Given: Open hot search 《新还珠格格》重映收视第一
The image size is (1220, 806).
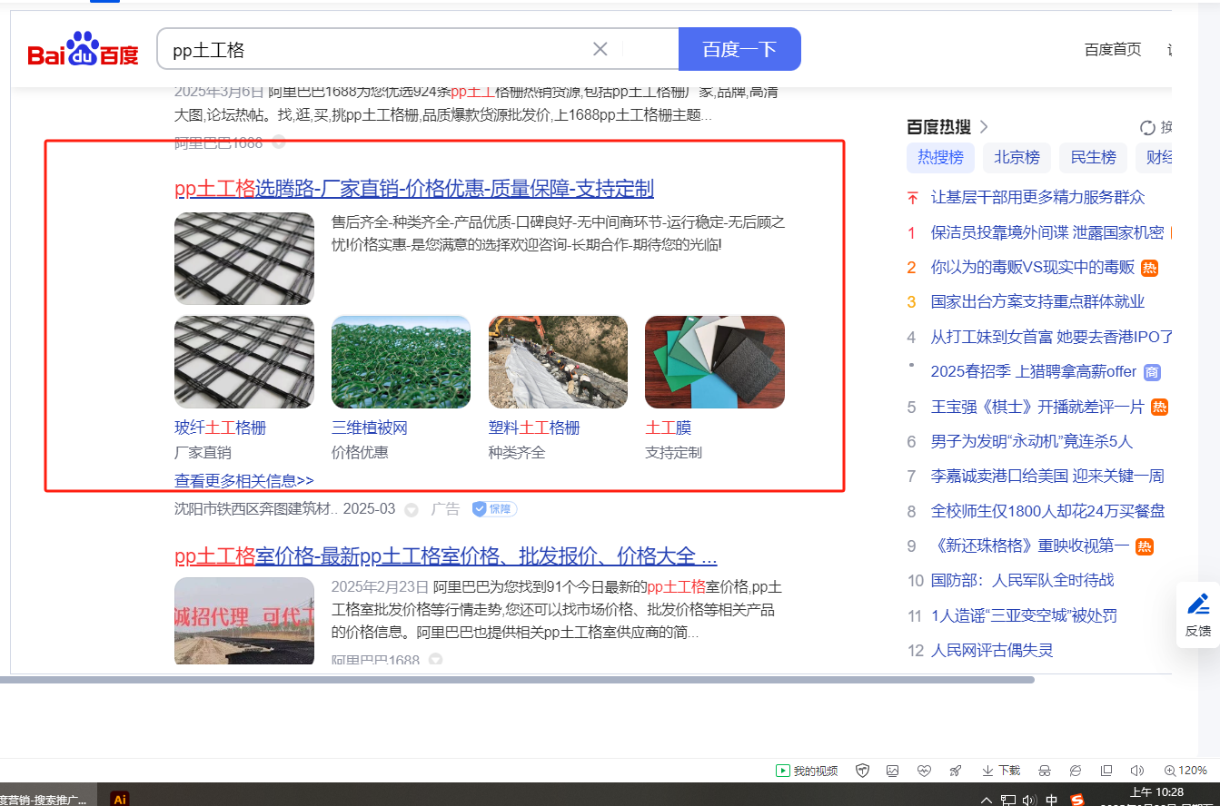Looking at the screenshot, I should click(1030, 546).
